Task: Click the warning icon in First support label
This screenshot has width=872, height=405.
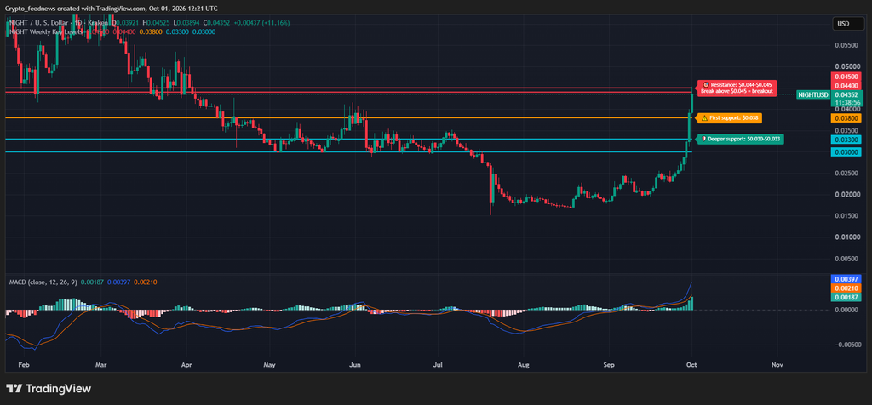Action: coord(704,117)
